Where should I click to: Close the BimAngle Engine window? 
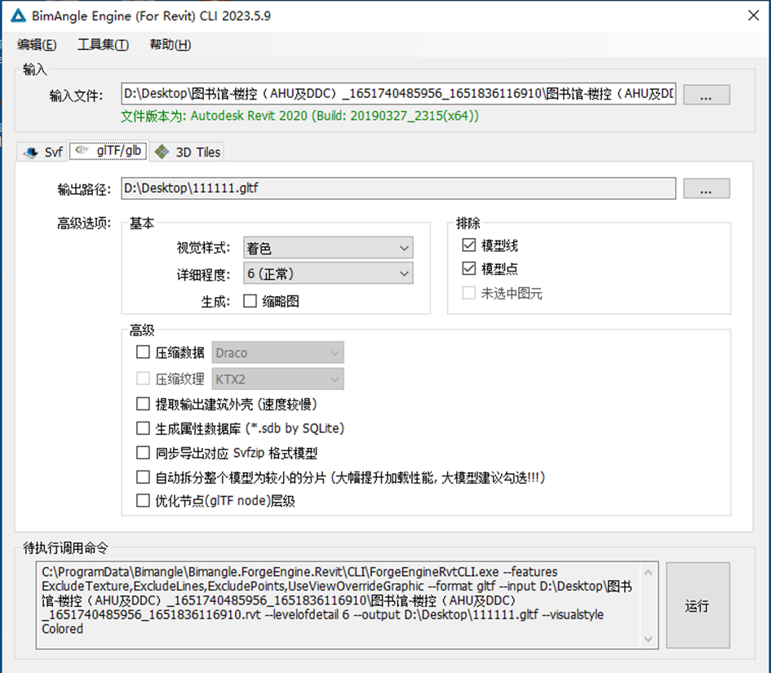tap(753, 15)
